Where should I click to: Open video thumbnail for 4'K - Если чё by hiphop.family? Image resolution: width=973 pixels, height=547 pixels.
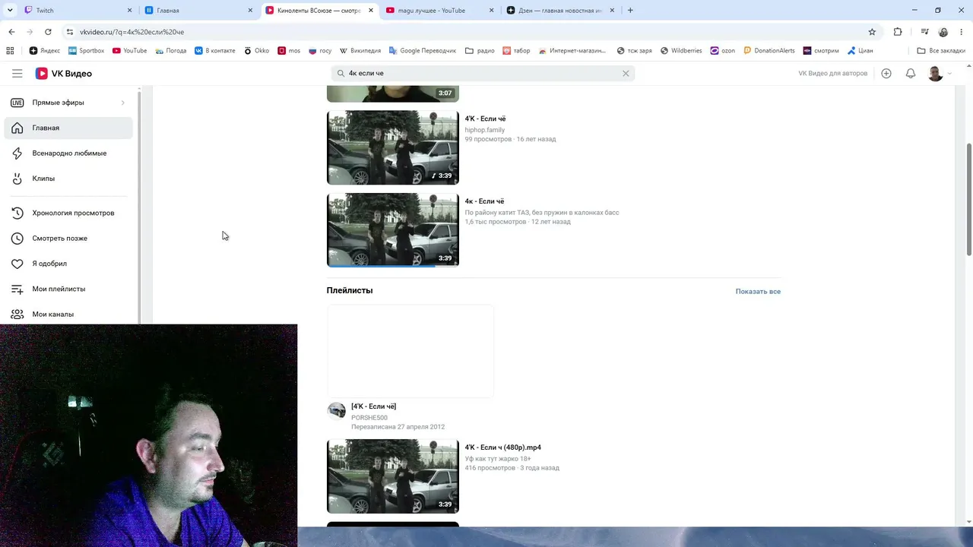pyautogui.click(x=393, y=147)
